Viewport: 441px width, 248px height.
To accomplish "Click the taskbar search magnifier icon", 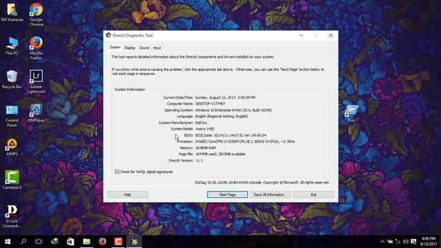I will pos(23,242).
